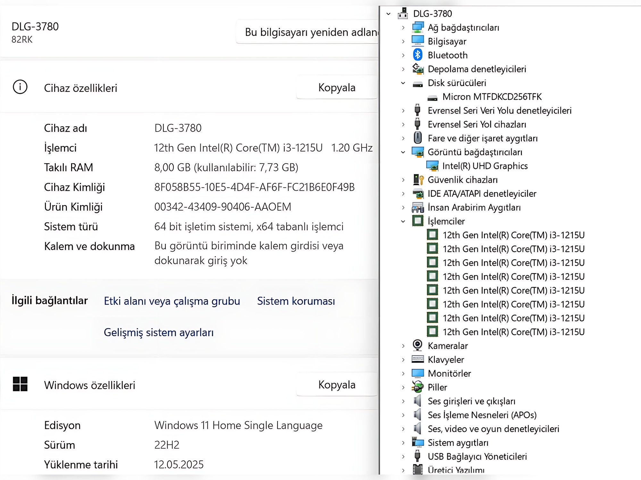Click the 82RK model text under DLG-3780
Image resolution: width=641 pixels, height=480 pixels.
(22, 39)
